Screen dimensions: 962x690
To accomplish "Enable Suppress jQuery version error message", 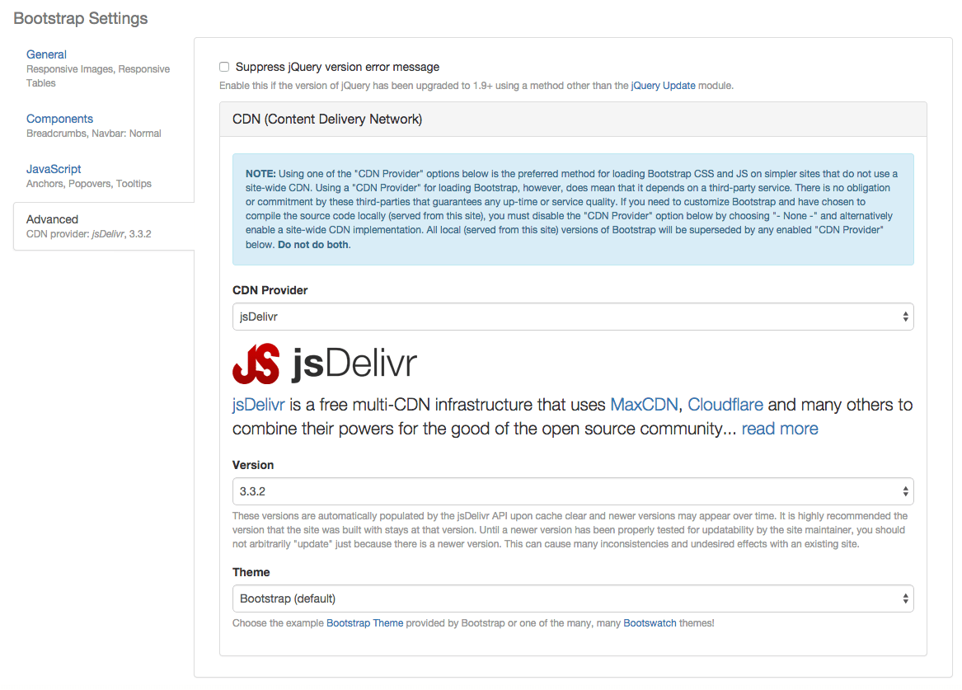I will click(224, 67).
